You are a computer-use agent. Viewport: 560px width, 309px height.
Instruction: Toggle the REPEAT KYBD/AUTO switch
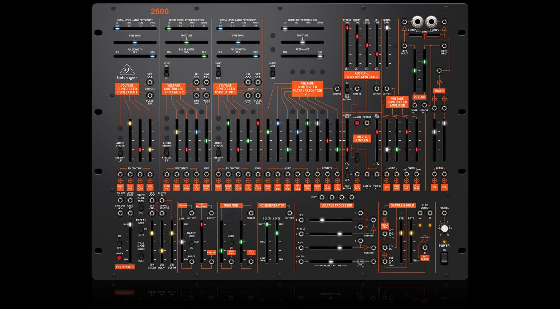click(x=141, y=229)
